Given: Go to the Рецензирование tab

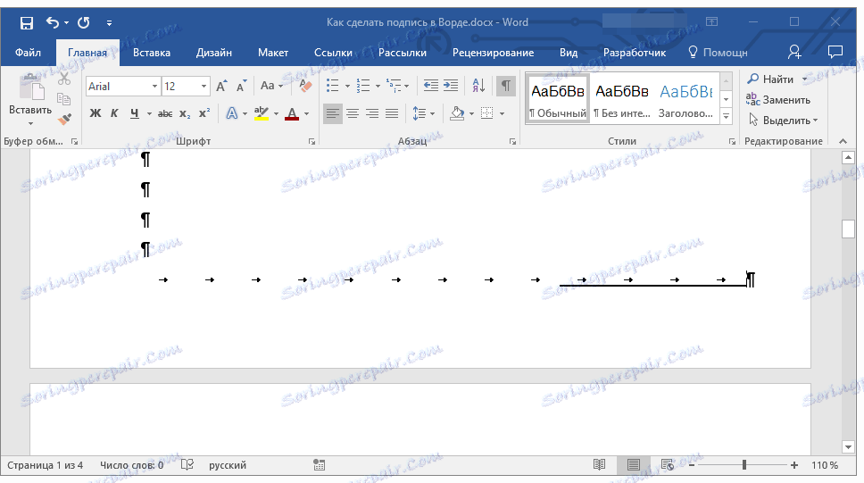Looking at the screenshot, I should tap(494, 53).
